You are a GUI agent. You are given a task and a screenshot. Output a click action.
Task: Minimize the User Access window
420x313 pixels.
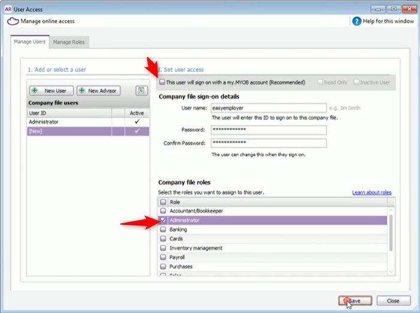click(378, 10)
